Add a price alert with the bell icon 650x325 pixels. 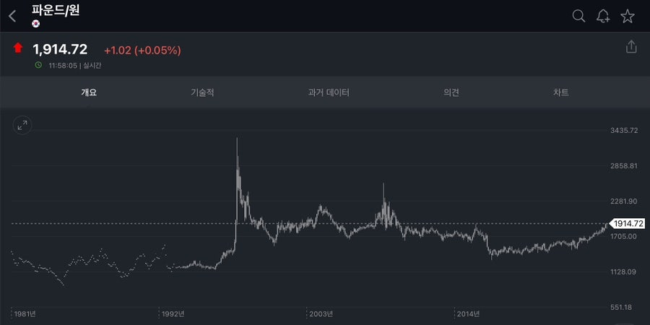[603, 16]
